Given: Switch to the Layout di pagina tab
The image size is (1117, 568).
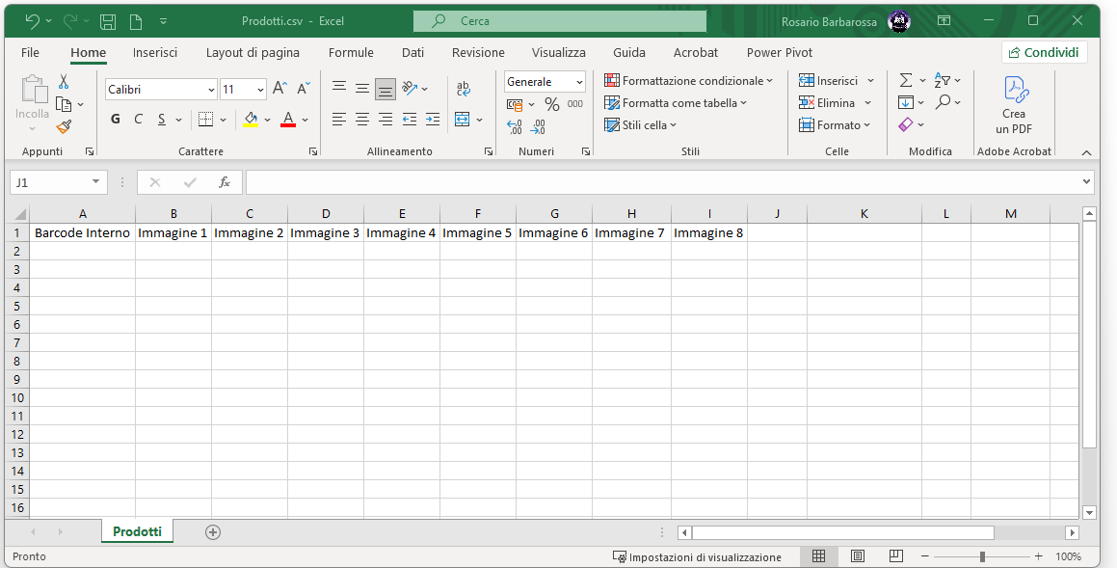Looking at the screenshot, I should tap(253, 52).
